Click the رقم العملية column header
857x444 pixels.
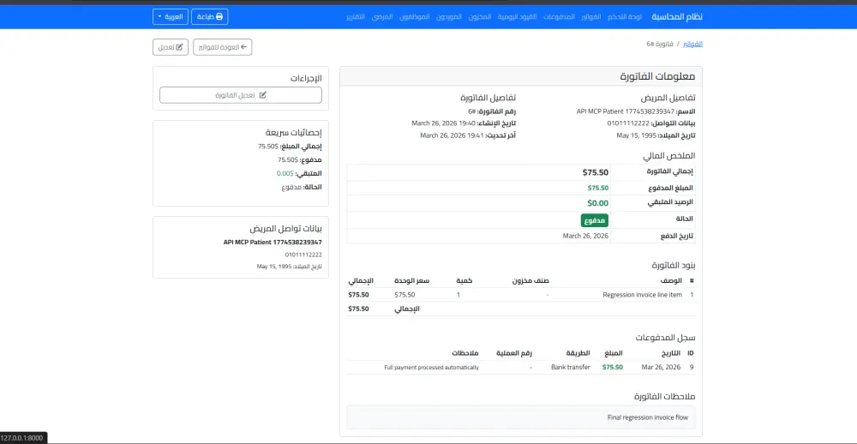pos(513,352)
